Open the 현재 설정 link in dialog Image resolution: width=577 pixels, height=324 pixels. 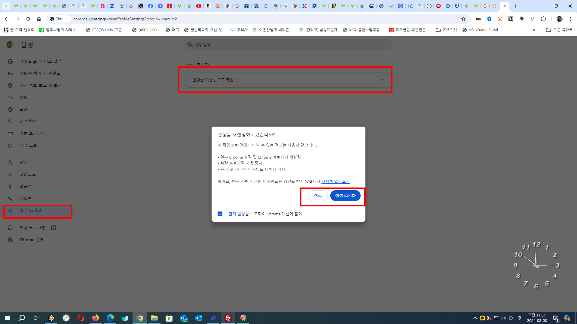pyautogui.click(x=237, y=214)
